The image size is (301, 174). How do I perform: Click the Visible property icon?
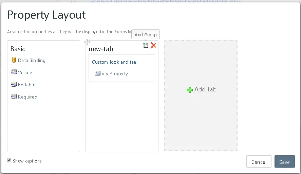pos(14,72)
